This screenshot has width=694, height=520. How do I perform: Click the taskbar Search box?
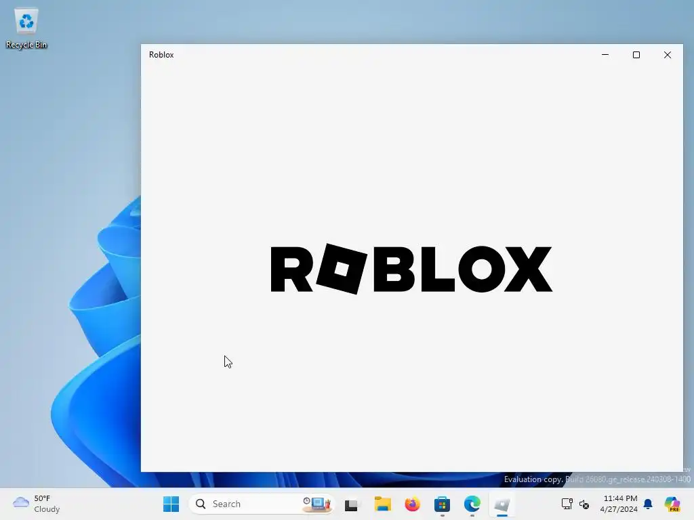(x=262, y=504)
